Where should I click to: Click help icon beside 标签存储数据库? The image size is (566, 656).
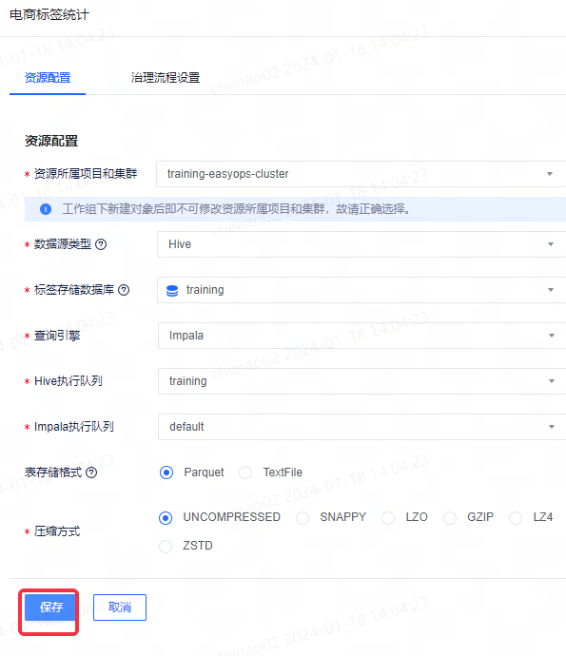pyautogui.click(x=124, y=290)
